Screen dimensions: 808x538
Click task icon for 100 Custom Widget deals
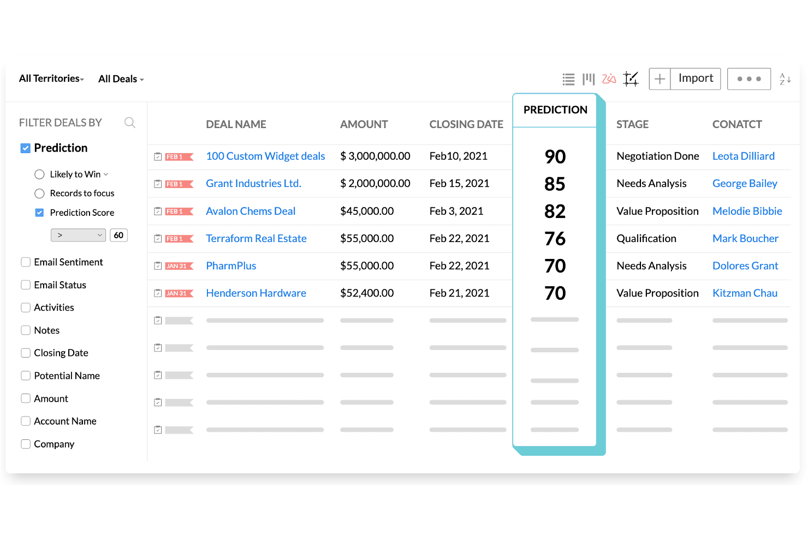tap(158, 156)
